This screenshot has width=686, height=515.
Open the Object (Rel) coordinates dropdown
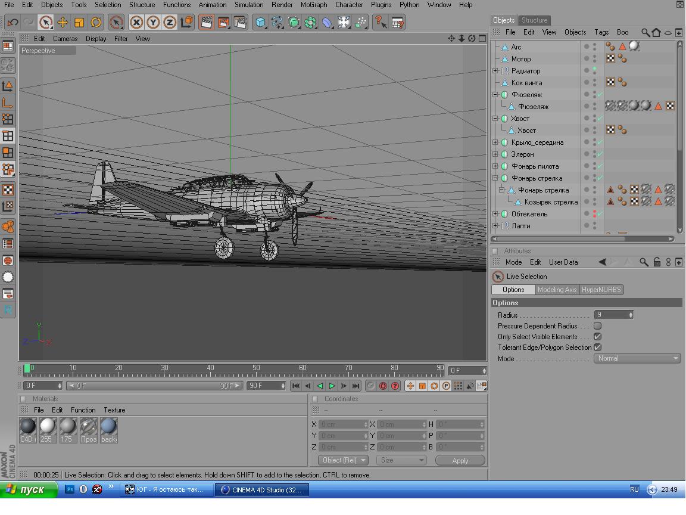tap(343, 460)
